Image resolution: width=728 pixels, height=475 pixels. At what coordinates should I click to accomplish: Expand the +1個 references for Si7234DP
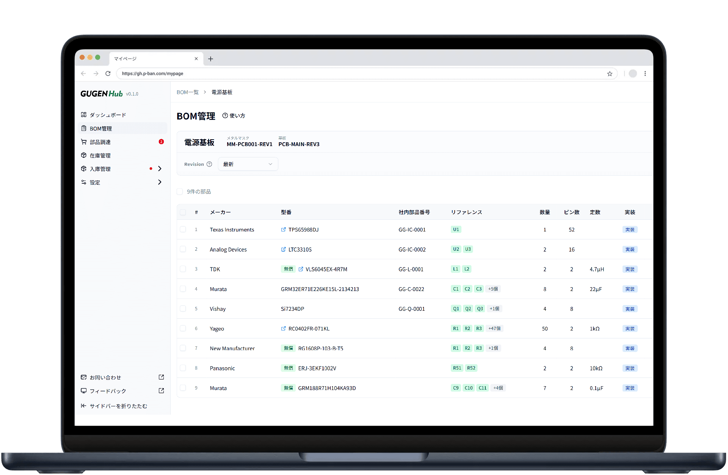[x=494, y=308]
